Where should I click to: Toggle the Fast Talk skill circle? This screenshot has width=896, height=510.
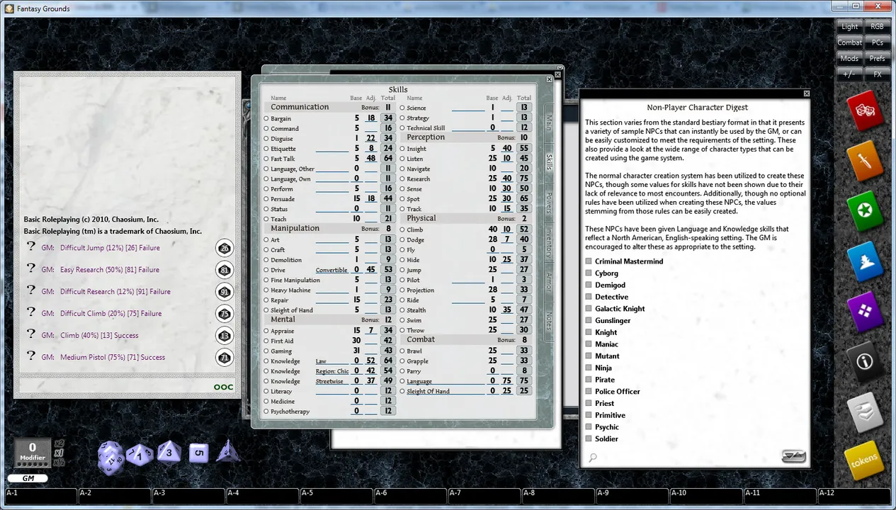[x=266, y=159]
